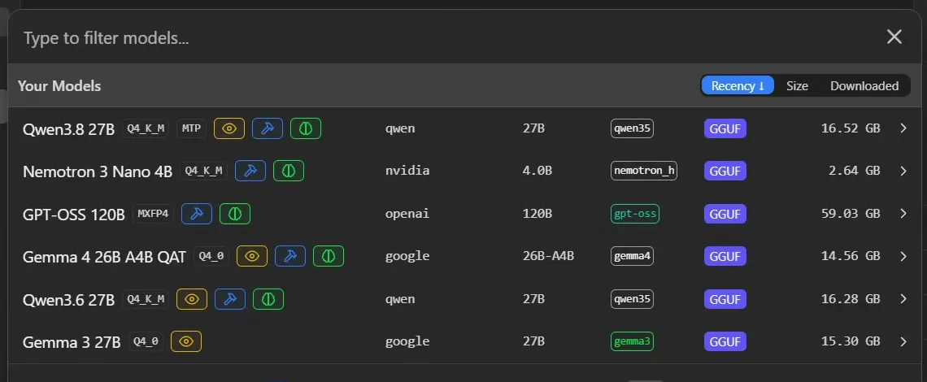Sort models by Size
The height and width of the screenshot is (382, 927).
(797, 85)
